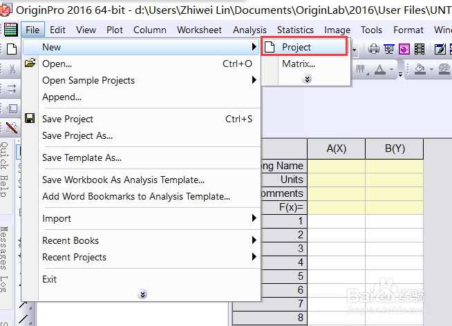Select the B(Y) column header
This screenshot has width=452, height=326.
(395, 148)
